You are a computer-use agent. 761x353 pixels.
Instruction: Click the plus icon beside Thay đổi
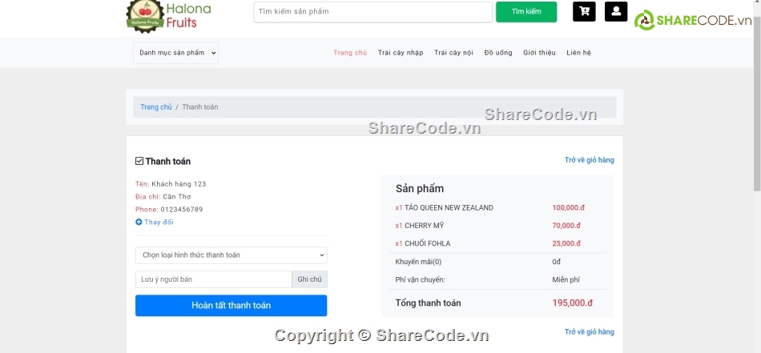pyautogui.click(x=139, y=222)
